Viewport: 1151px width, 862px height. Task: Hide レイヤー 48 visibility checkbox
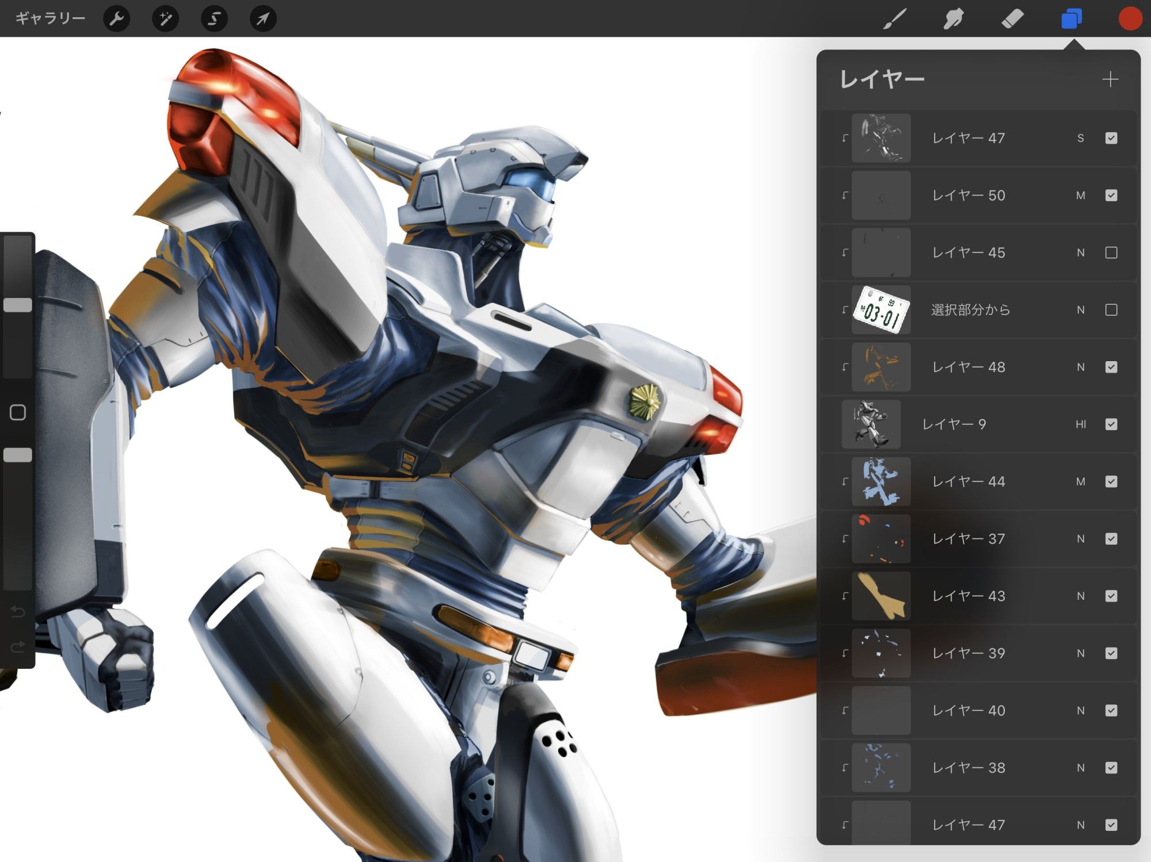1111,367
